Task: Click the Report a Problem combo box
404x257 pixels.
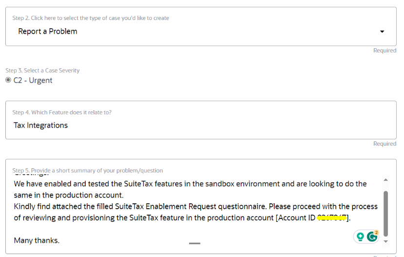Action: click(x=195, y=31)
